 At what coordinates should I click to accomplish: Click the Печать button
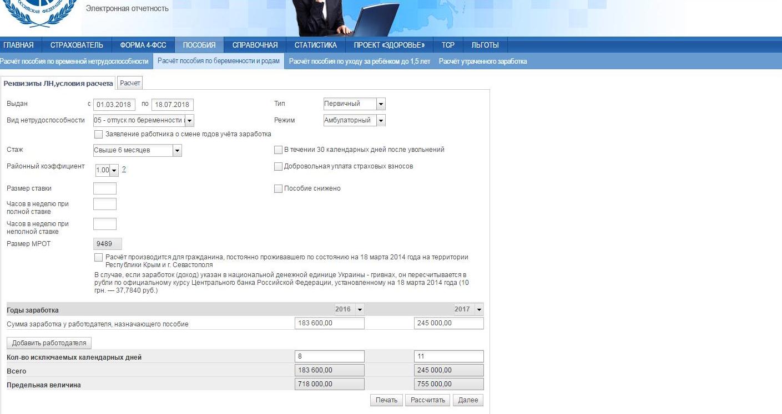click(x=386, y=400)
